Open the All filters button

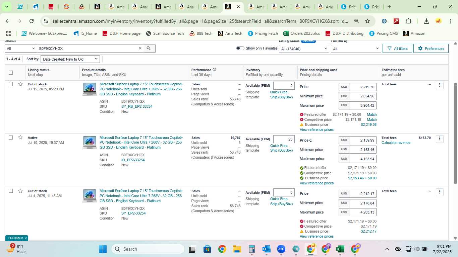tap(397, 49)
